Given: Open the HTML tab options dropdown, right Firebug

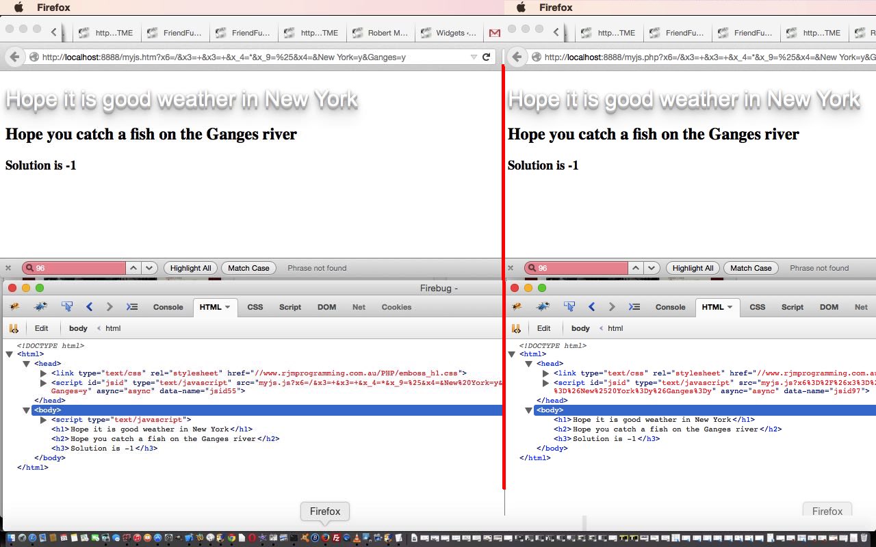Looking at the screenshot, I should pos(730,307).
